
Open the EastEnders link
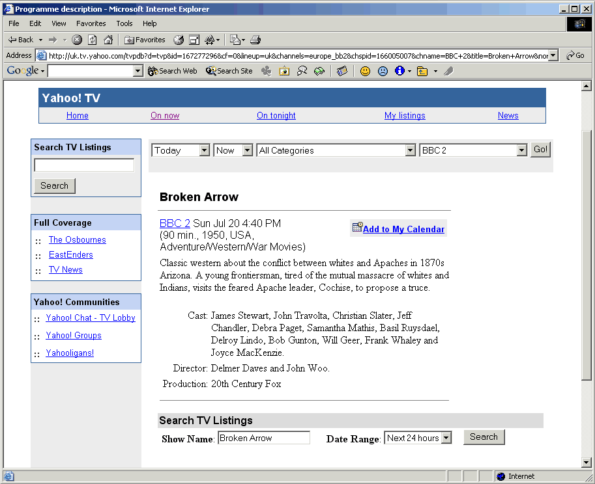[x=71, y=254]
